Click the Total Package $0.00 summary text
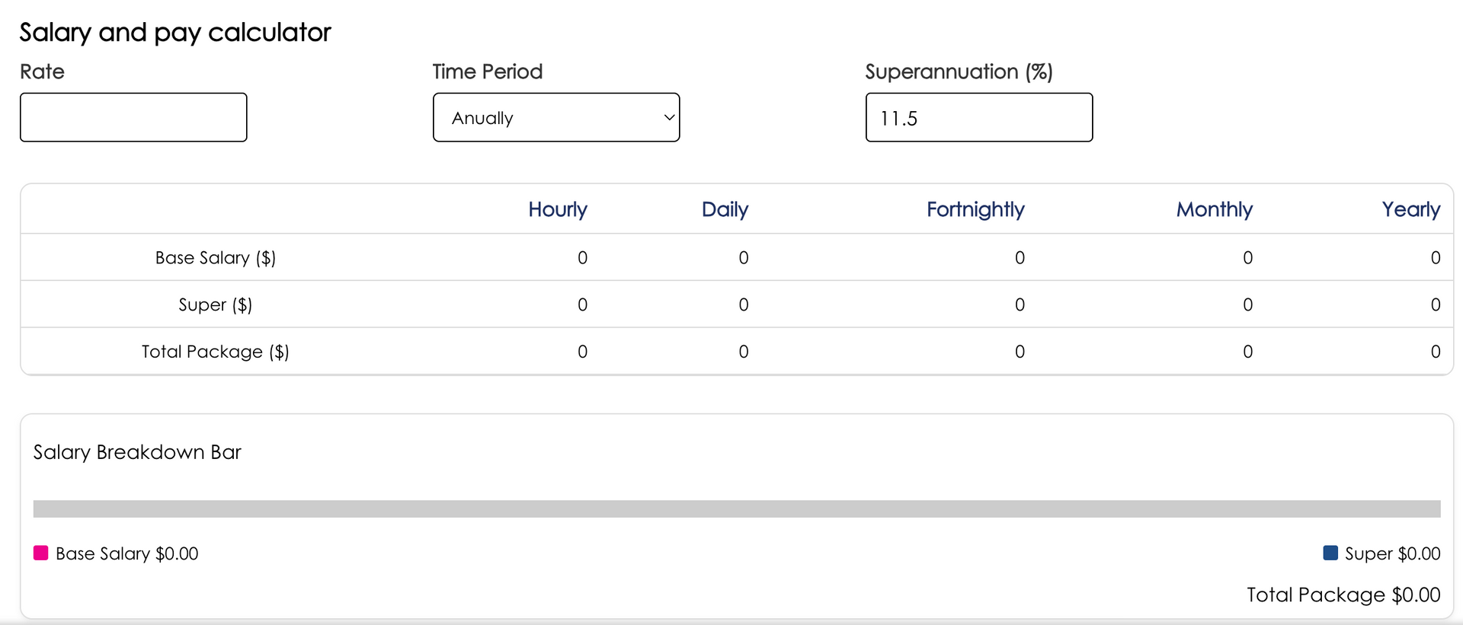Screen dimensions: 1463x625 pos(1343,595)
